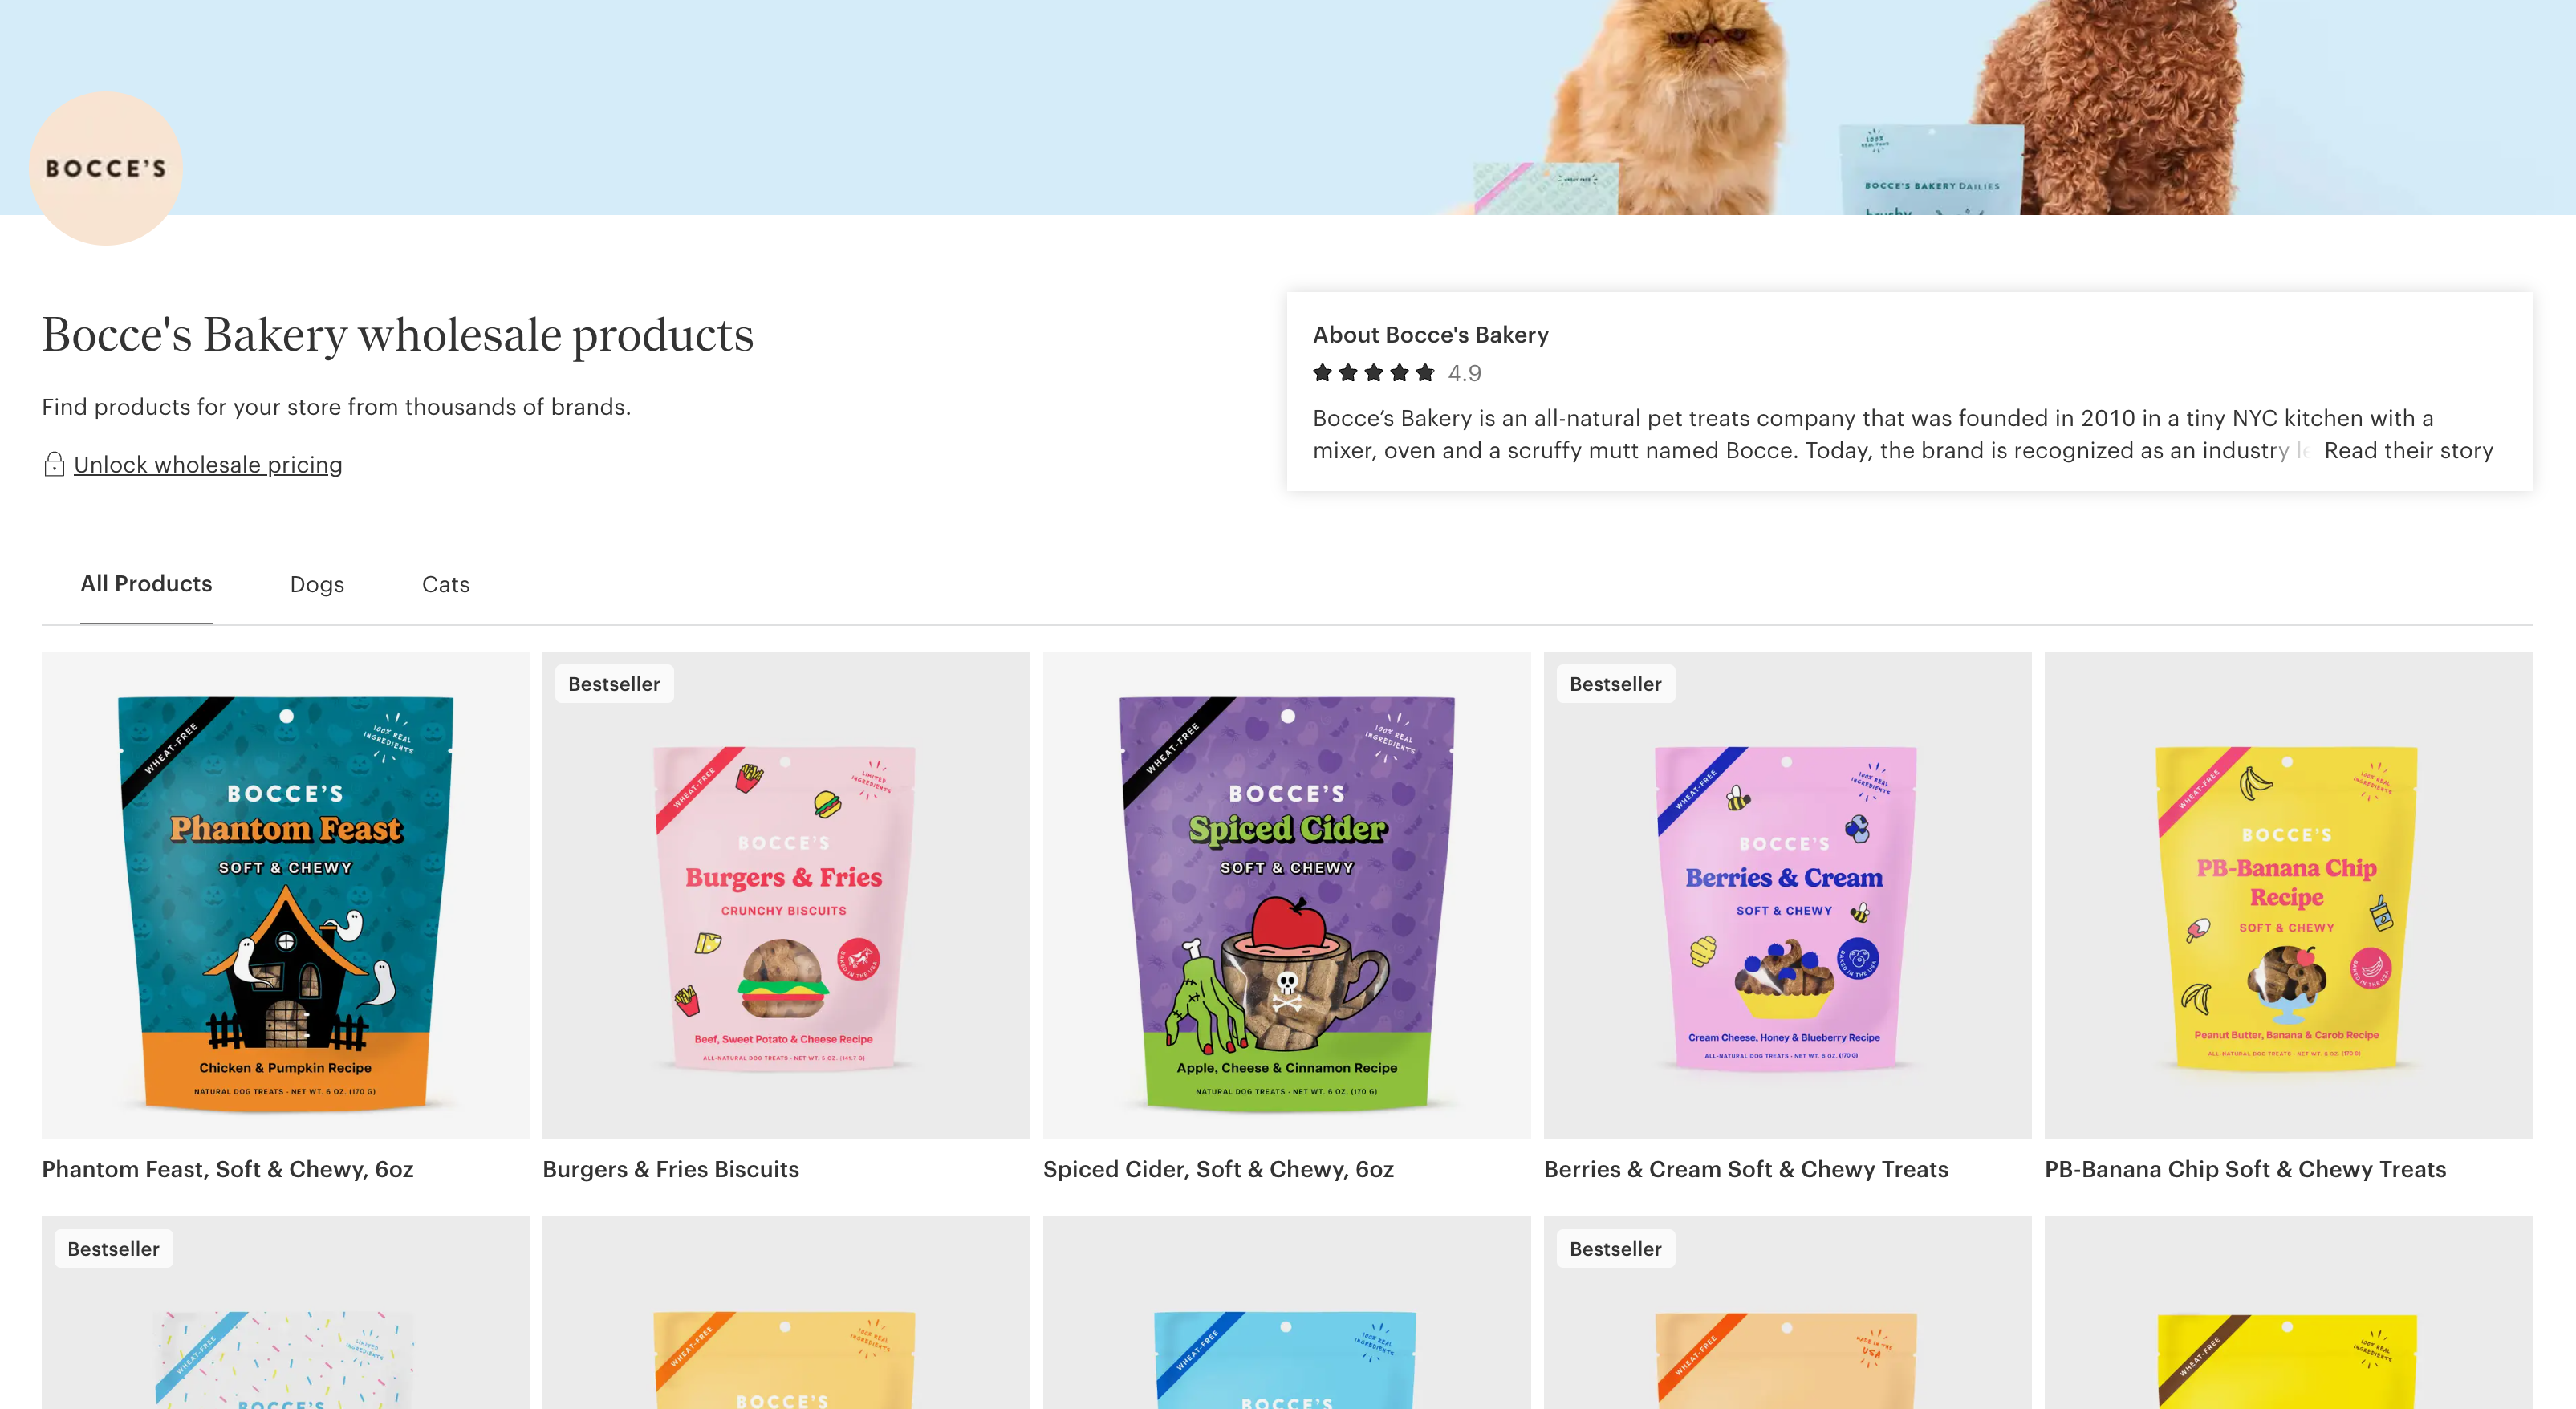The height and width of the screenshot is (1409, 2576).
Task: Open Read their story link
Action: pos(2408,450)
